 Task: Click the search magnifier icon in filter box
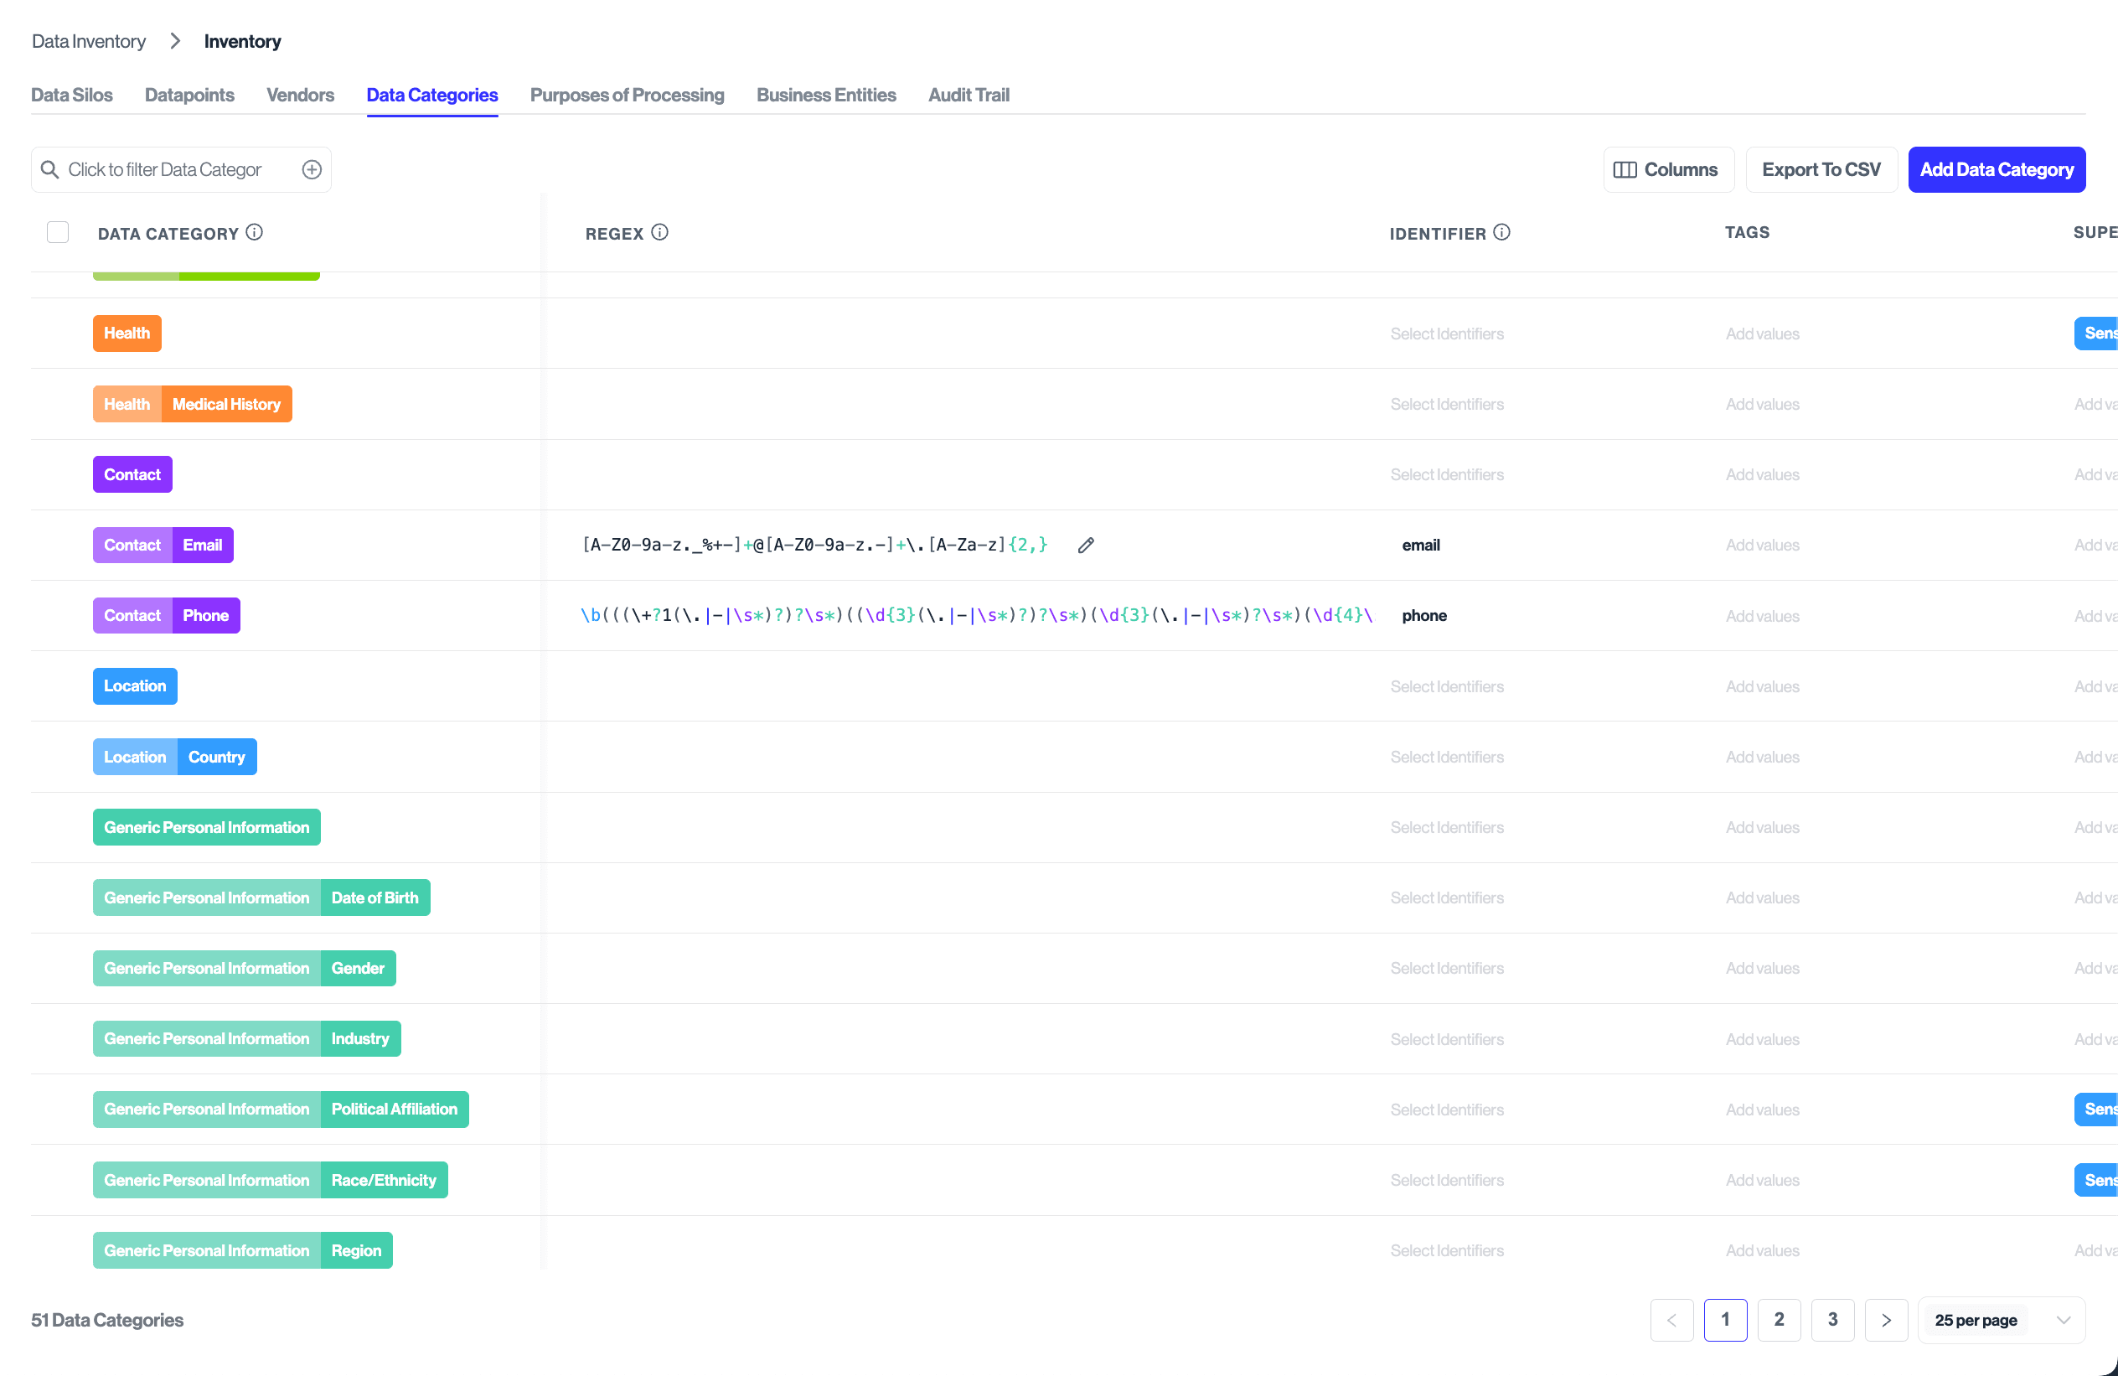pyautogui.click(x=49, y=169)
